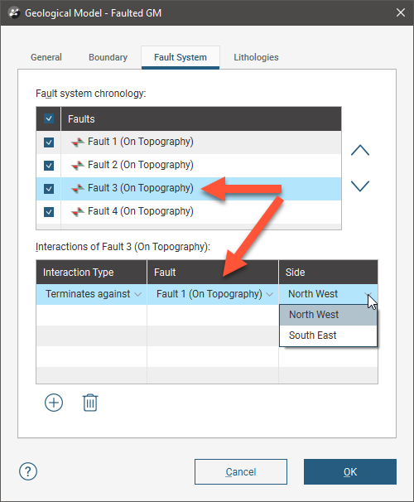
Task: Click the Leapfrog app icon in title bar
Action: coord(14,13)
